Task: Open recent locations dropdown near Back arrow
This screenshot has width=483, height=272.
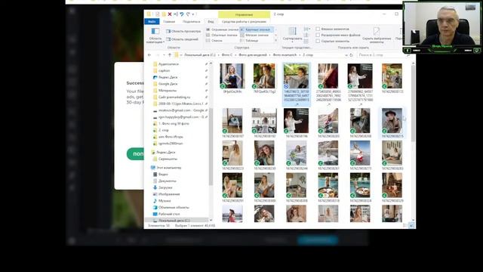Action: click(x=164, y=55)
